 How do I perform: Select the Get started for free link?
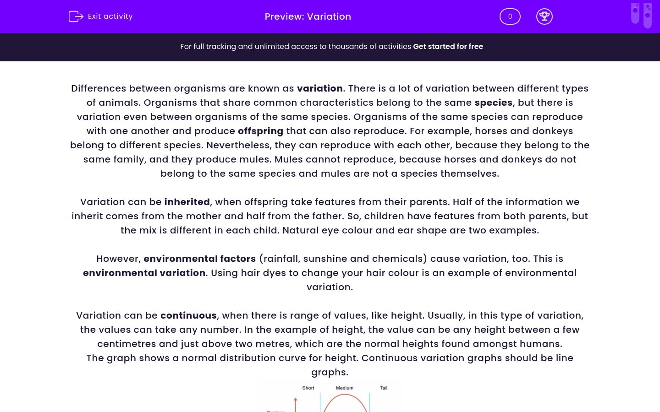click(x=448, y=46)
